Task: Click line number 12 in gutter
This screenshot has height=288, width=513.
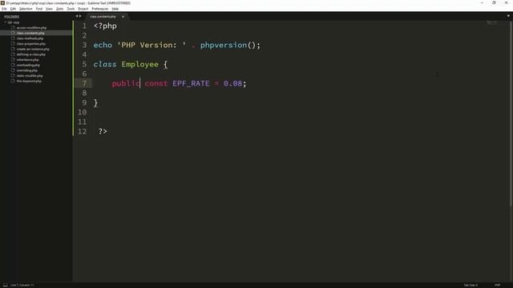Action: [82, 131]
